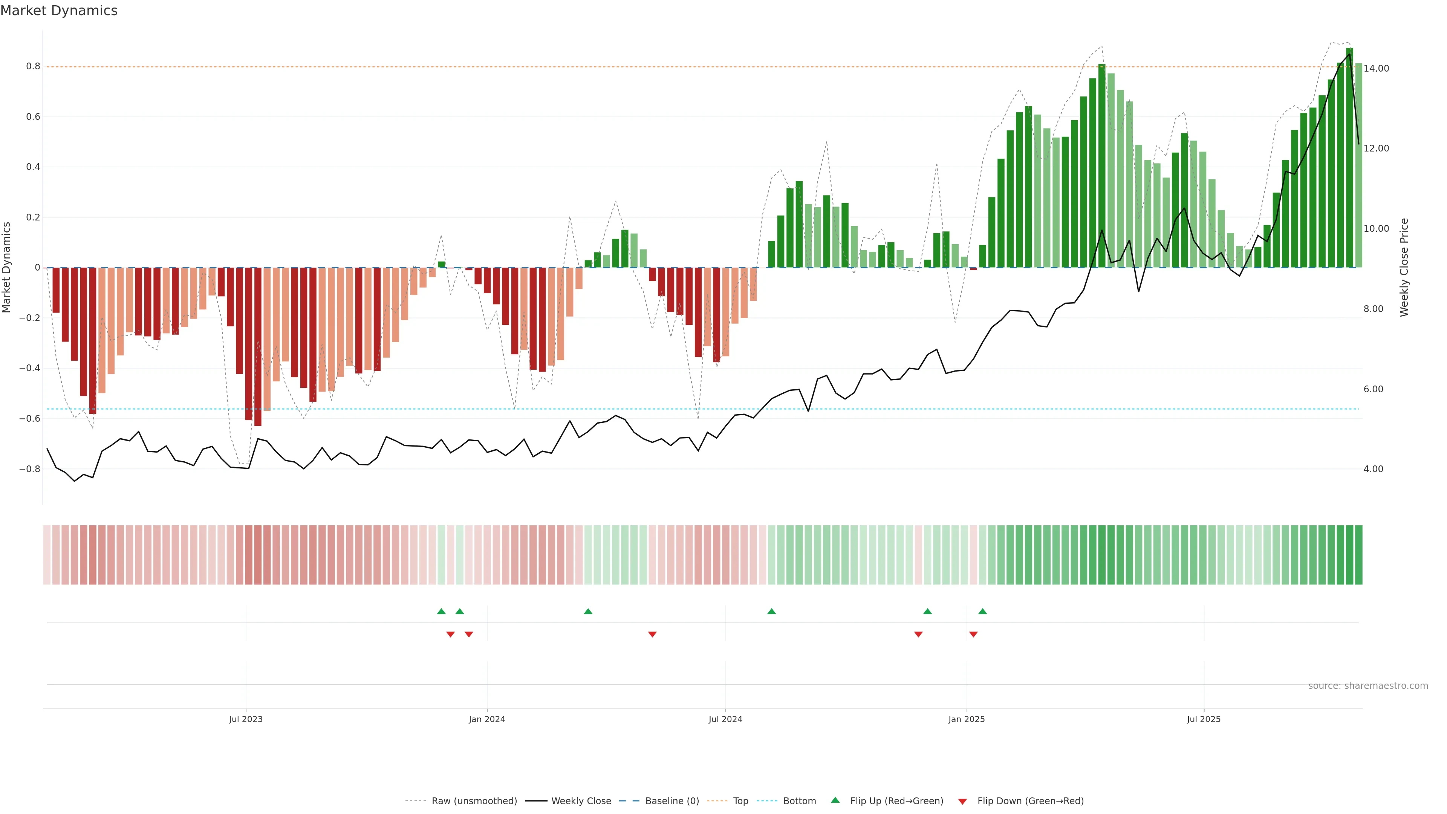This screenshot has width=1447, height=814.
Task: Click the Market Dynamics chart title
Action: coord(59,11)
